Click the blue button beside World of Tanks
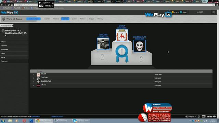 [x=34, y=19]
